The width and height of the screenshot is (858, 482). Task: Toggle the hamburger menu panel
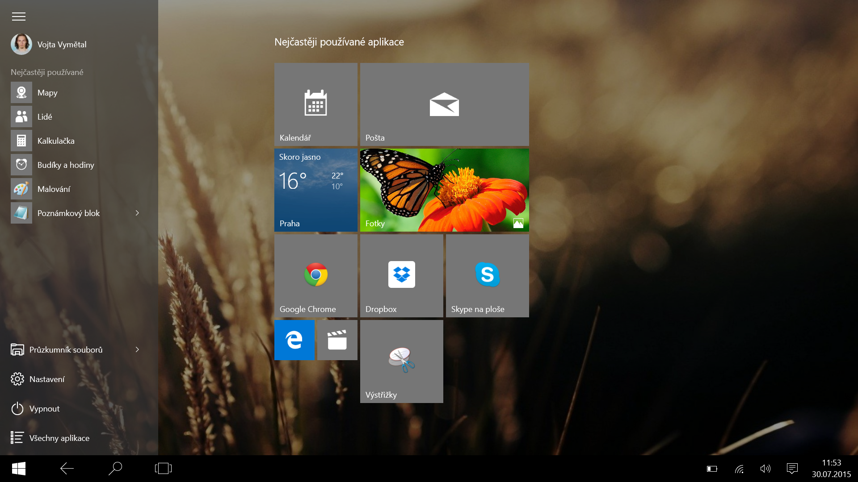point(19,17)
